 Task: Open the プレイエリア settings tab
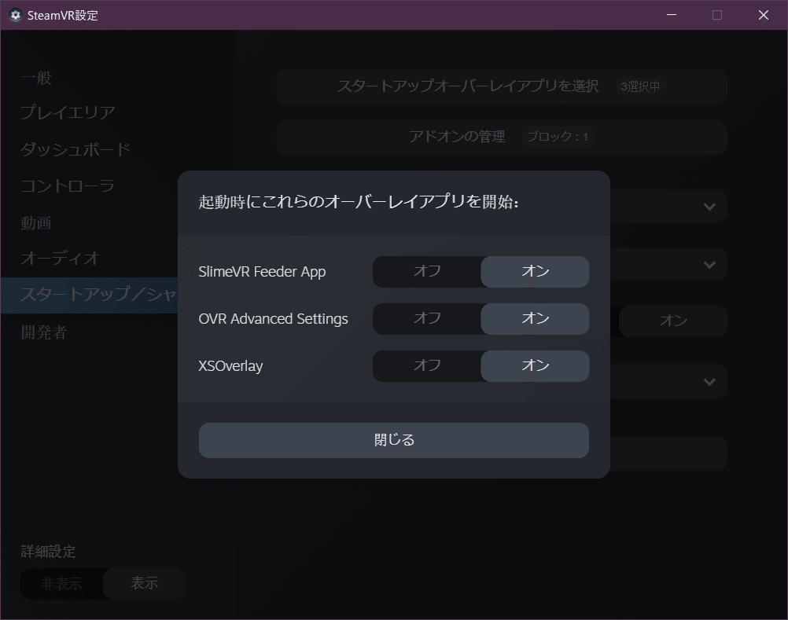tap(68, 112)
